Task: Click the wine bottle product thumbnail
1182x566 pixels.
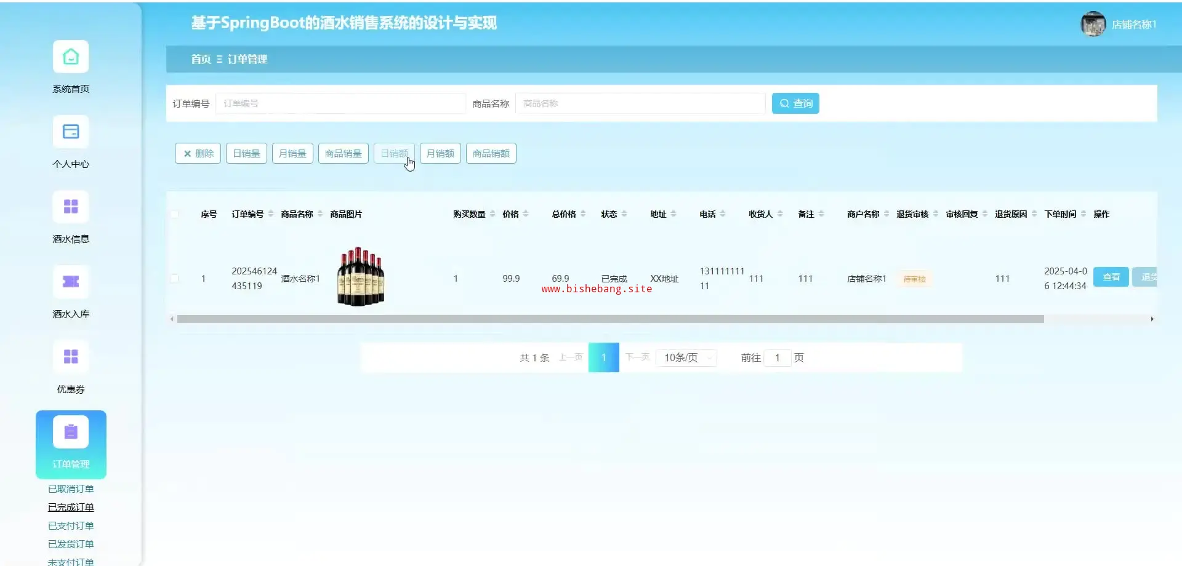Action: tap(361, 277)
